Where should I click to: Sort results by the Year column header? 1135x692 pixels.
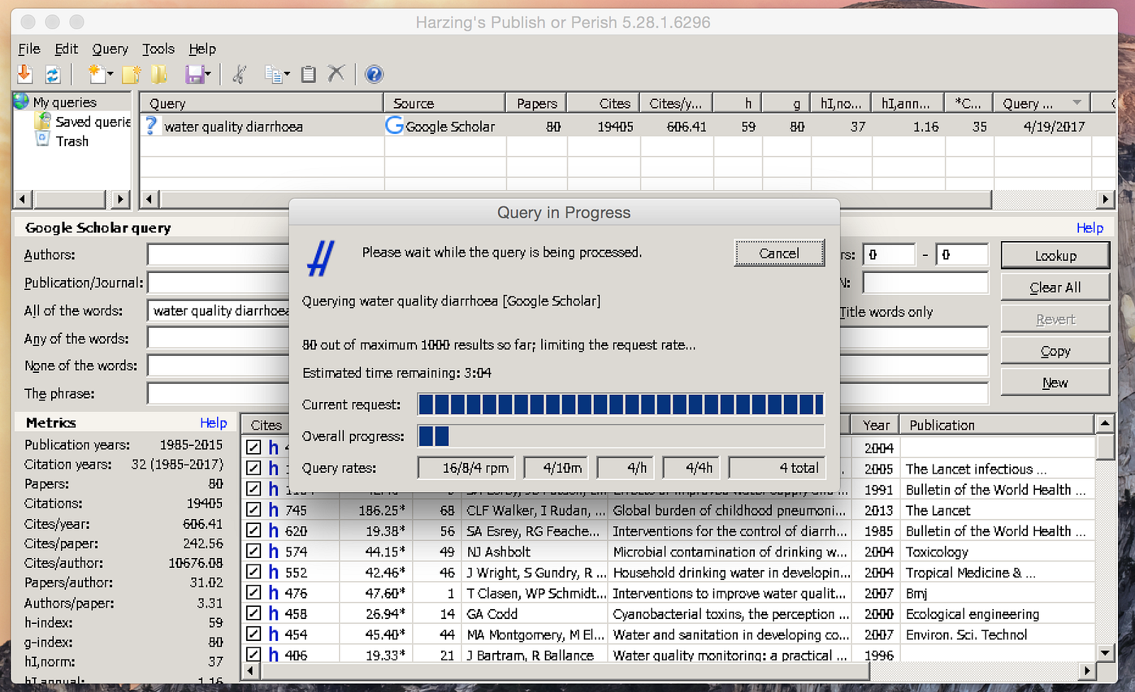point(876,425)
